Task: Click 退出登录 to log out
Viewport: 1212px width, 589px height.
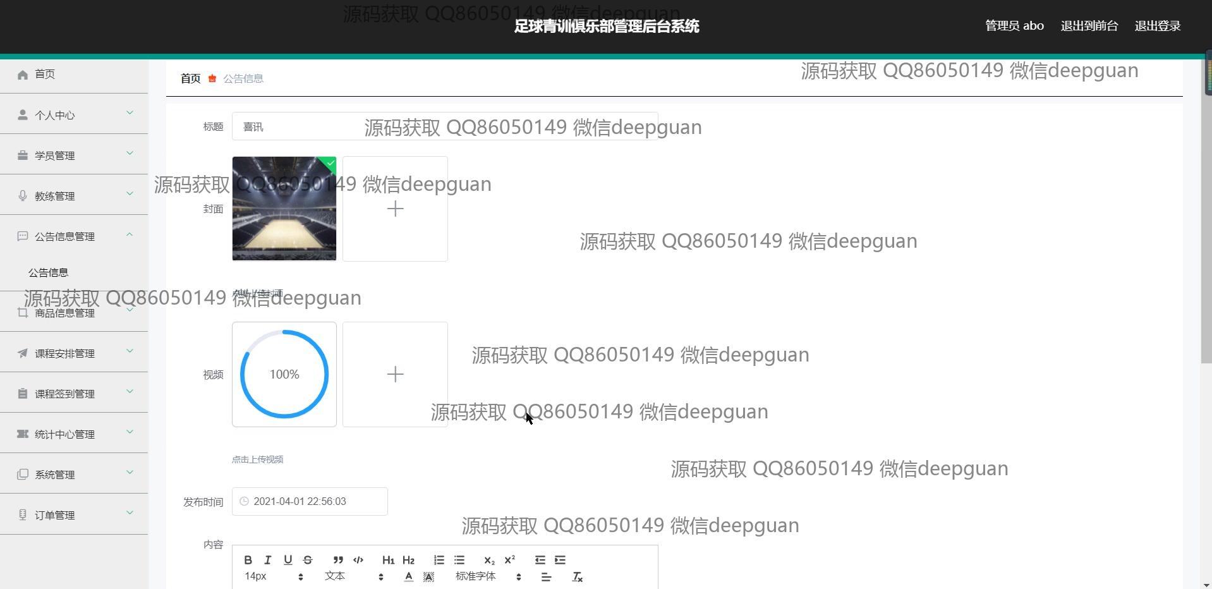Action: point(1158,26)
